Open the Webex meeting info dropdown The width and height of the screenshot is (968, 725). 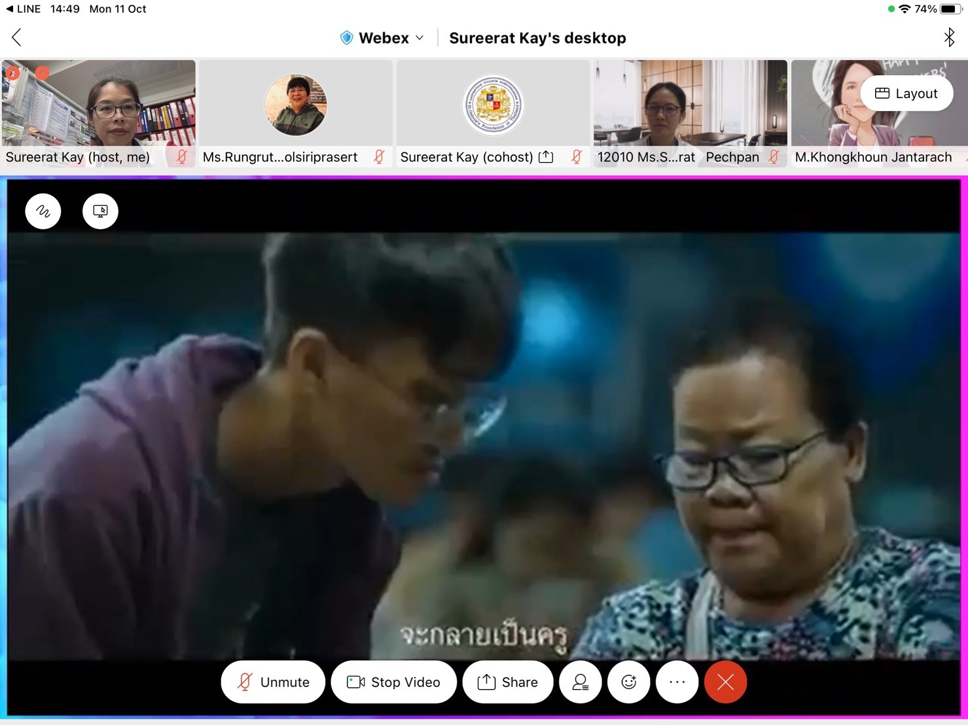383,38
